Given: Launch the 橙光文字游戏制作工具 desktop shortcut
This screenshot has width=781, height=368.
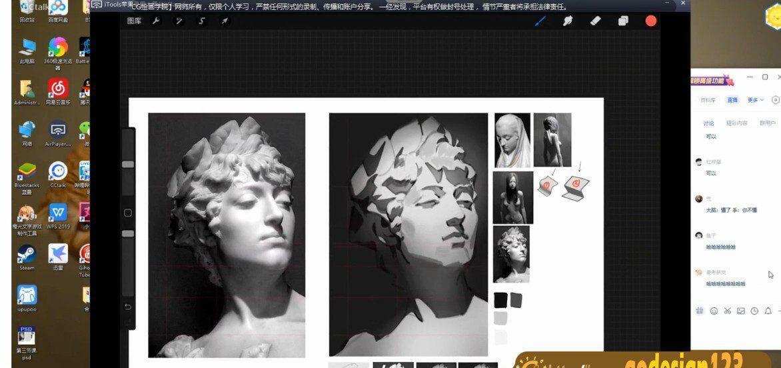Looking at the screenshot, I should 27,221.
